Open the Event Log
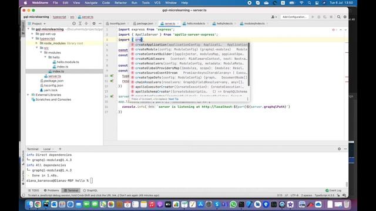This screenshot has height=211, width=376. click(x=334, y=190)
